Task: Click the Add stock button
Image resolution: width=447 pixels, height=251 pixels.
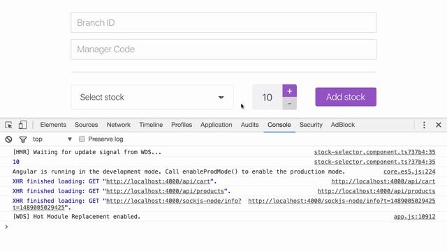Action: pos(346,97)
